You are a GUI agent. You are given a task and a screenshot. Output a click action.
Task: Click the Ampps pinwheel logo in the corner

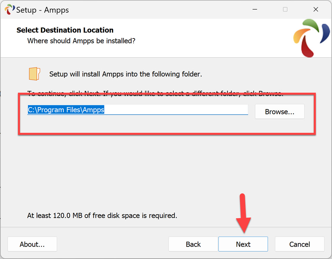tap(311, 38)
